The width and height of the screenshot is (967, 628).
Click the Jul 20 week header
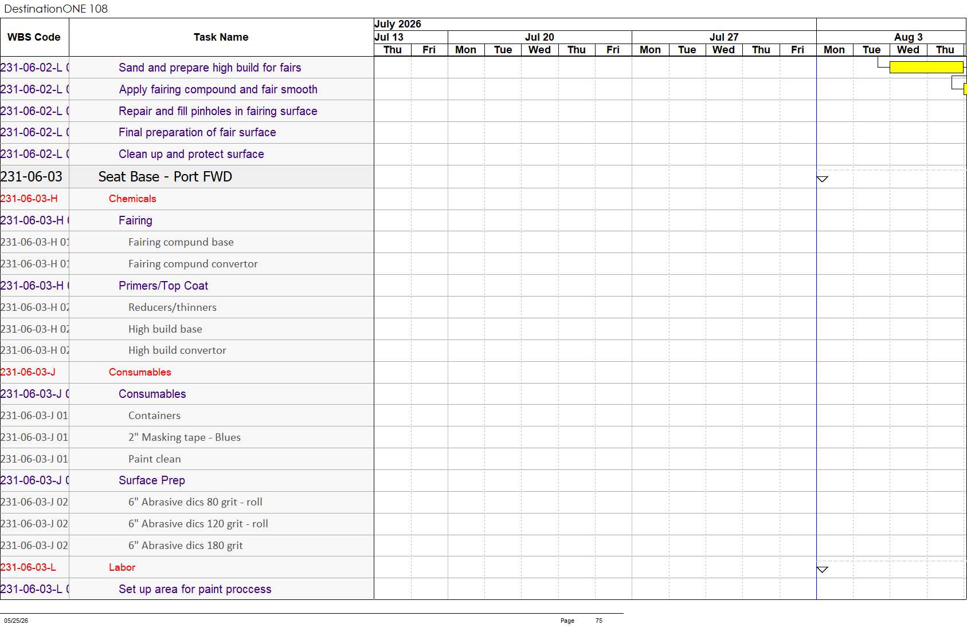point(539,37)
